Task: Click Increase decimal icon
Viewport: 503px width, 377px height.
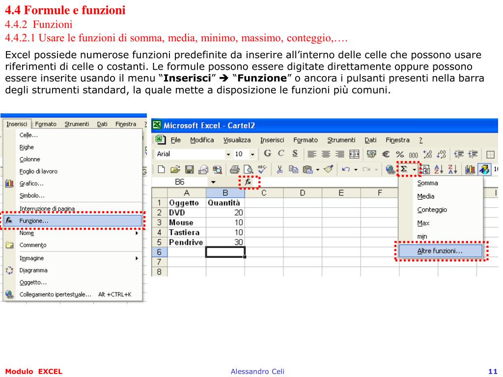Action: pos(427,154)
